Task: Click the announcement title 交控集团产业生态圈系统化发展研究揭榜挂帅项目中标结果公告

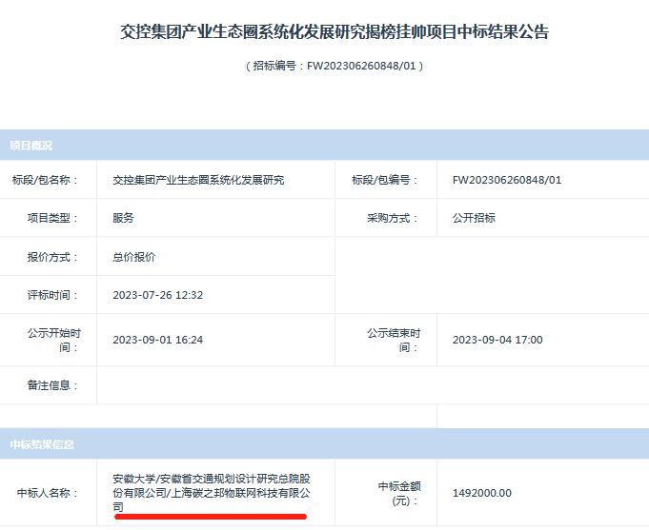Action: point(335,31)
